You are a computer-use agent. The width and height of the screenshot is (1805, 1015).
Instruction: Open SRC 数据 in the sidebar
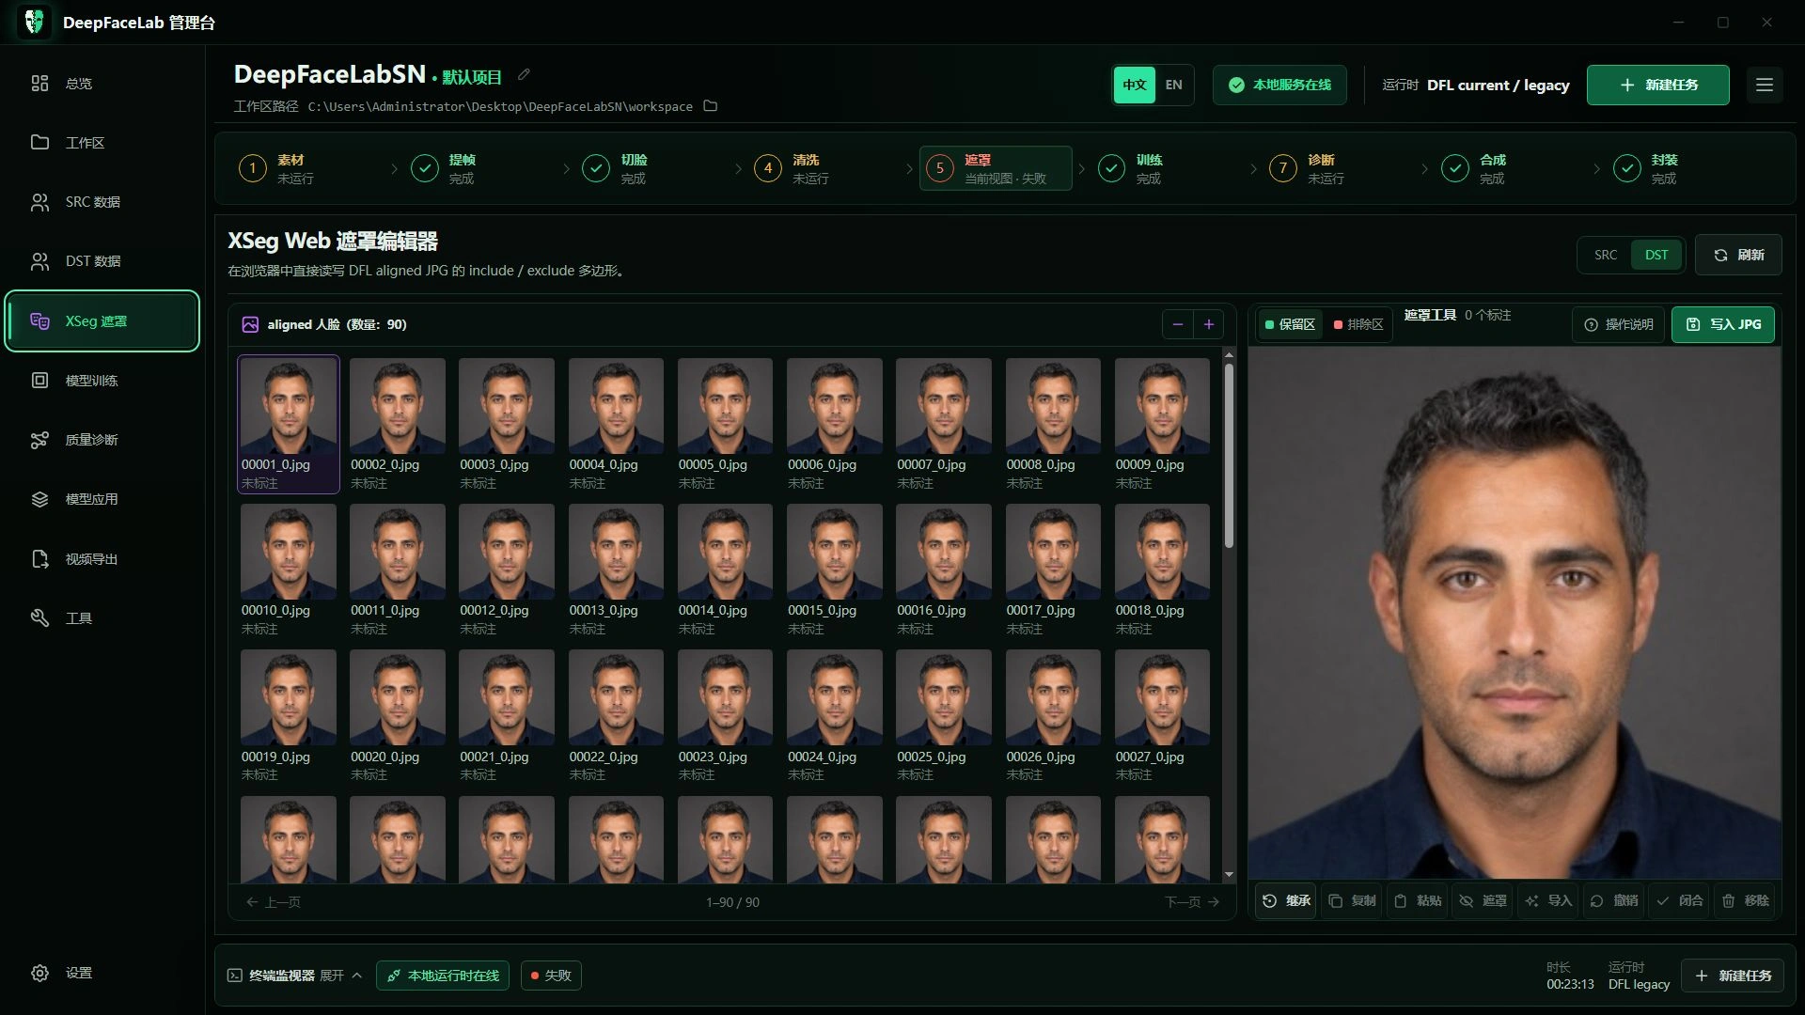coord(102,202)
